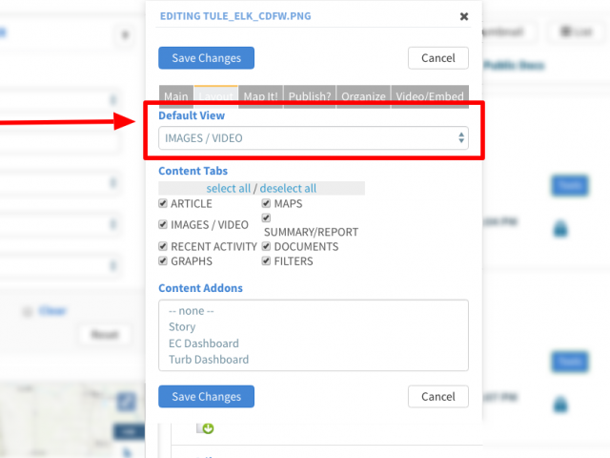Image resolution: width=610 pixels, height=458 pixels.
Task: Uncheck the ARTICLE checkbox
Action: tap(163, 203)
